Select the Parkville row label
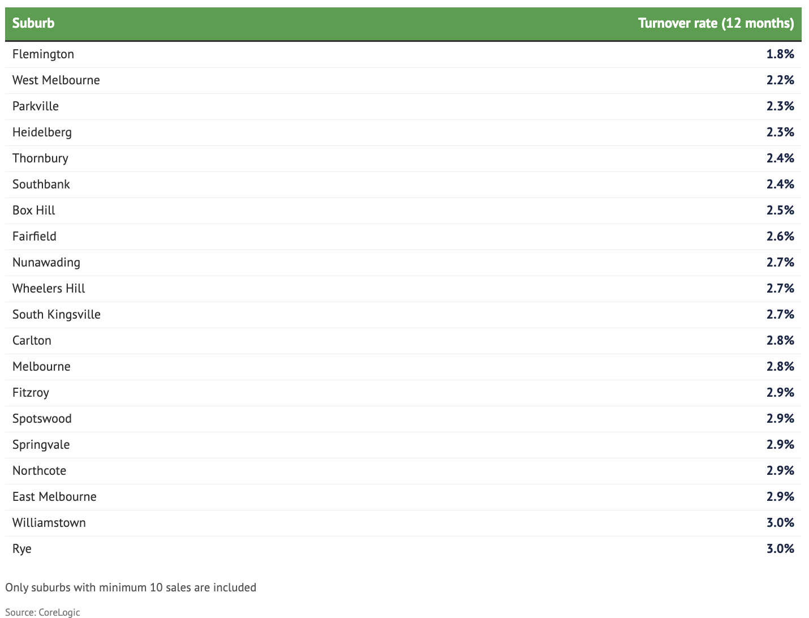 (36, 106)
